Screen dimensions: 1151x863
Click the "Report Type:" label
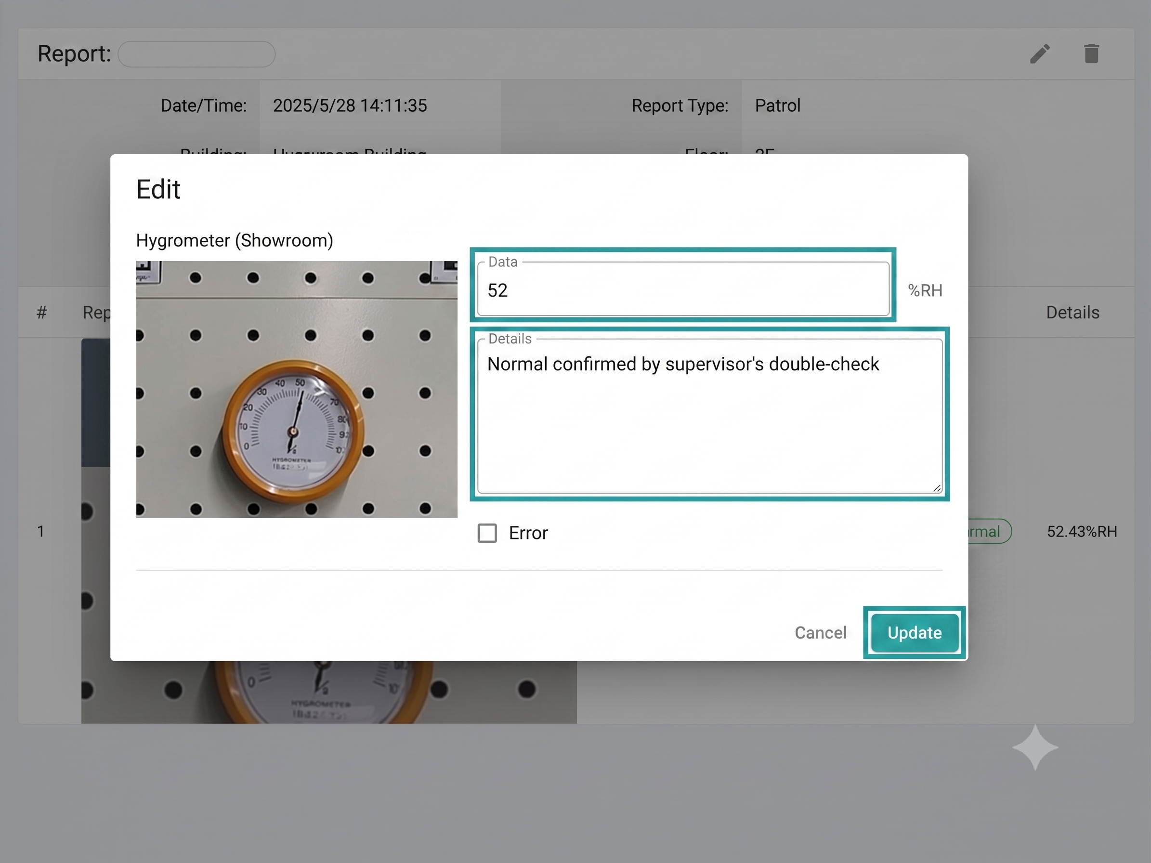pos(680,105)
